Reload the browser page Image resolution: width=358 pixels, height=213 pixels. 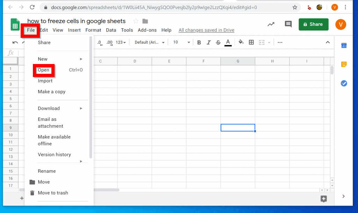(32, 7)
